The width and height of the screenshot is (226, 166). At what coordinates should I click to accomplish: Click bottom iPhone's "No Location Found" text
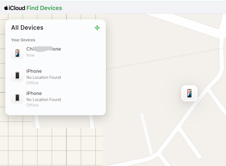tap(44, 100)
